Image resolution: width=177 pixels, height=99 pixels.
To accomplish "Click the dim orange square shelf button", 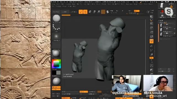I will (x=103, y=12).
